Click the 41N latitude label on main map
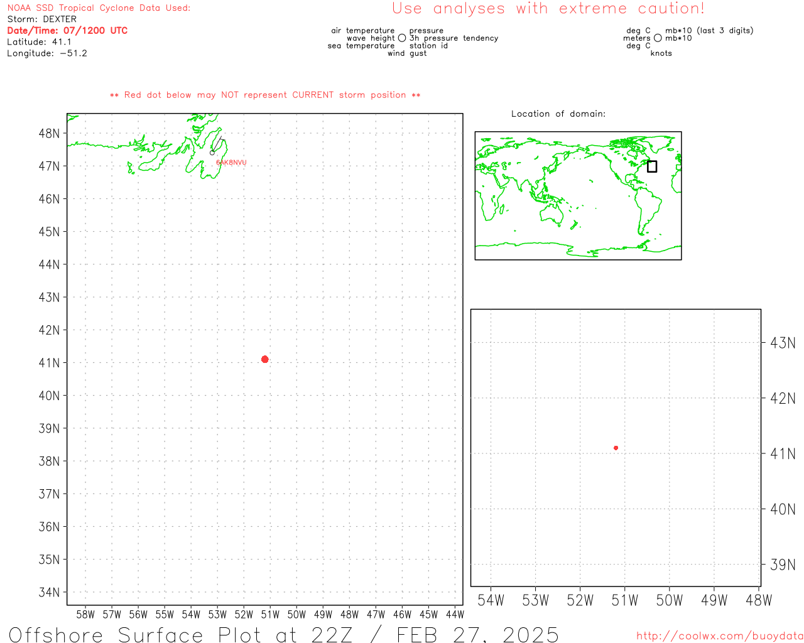 pyautogui.click(x=50, y=362)
